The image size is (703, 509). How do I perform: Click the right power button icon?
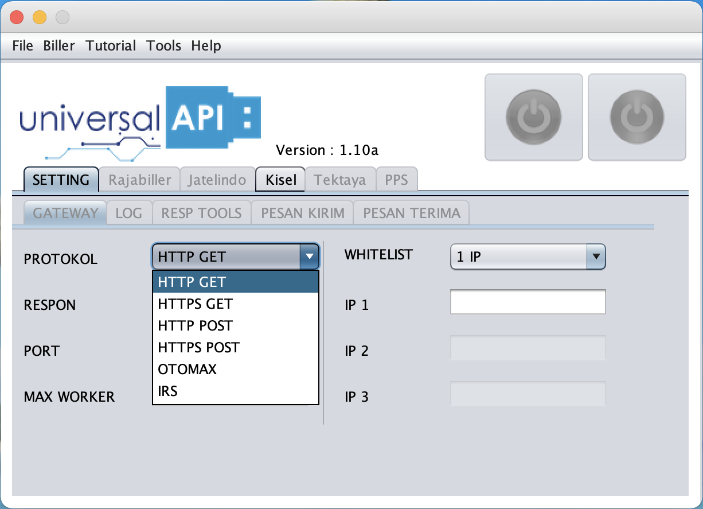coord(637,117)
